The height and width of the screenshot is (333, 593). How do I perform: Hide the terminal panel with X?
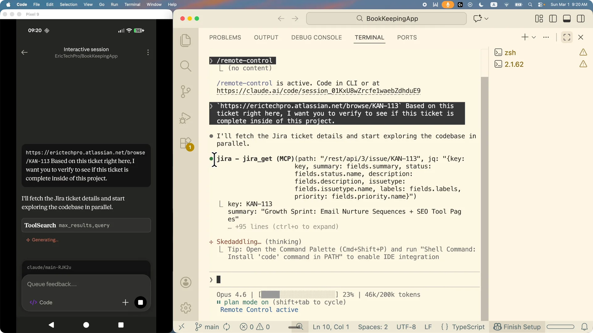[581, 37]
